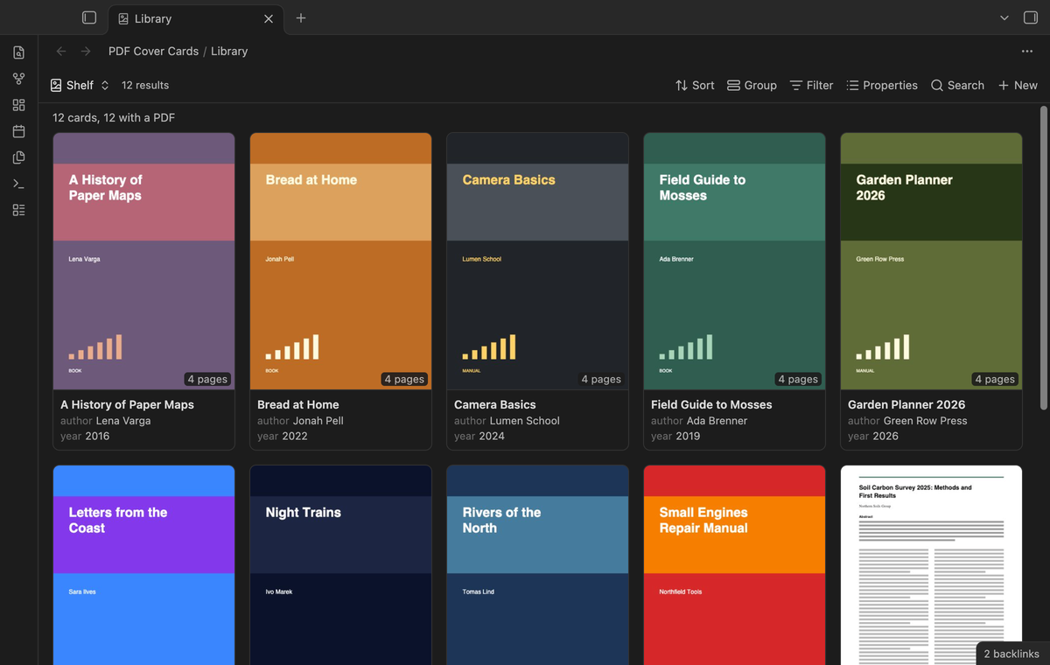This screenshot has width=1050, height=665.
Task: Open the bases list icon in ribbon
Action: (x=18, y=210)
